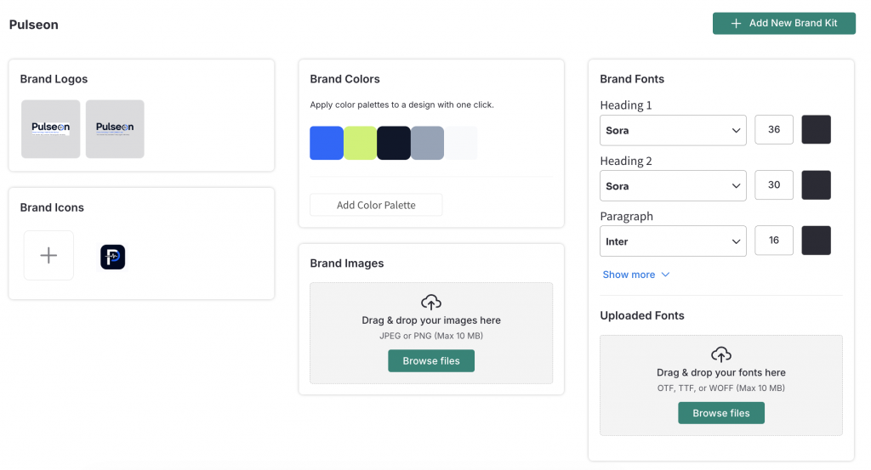Edit the Paragraph font size 16
The height and width of the screenshot is (470, 871).
pyautogui.click(x=774, y=241)
